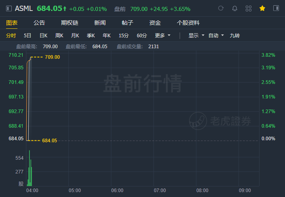Click the yellow 709.00 high marker label
The image size is (285, 197).
click(x=52, y=57)
